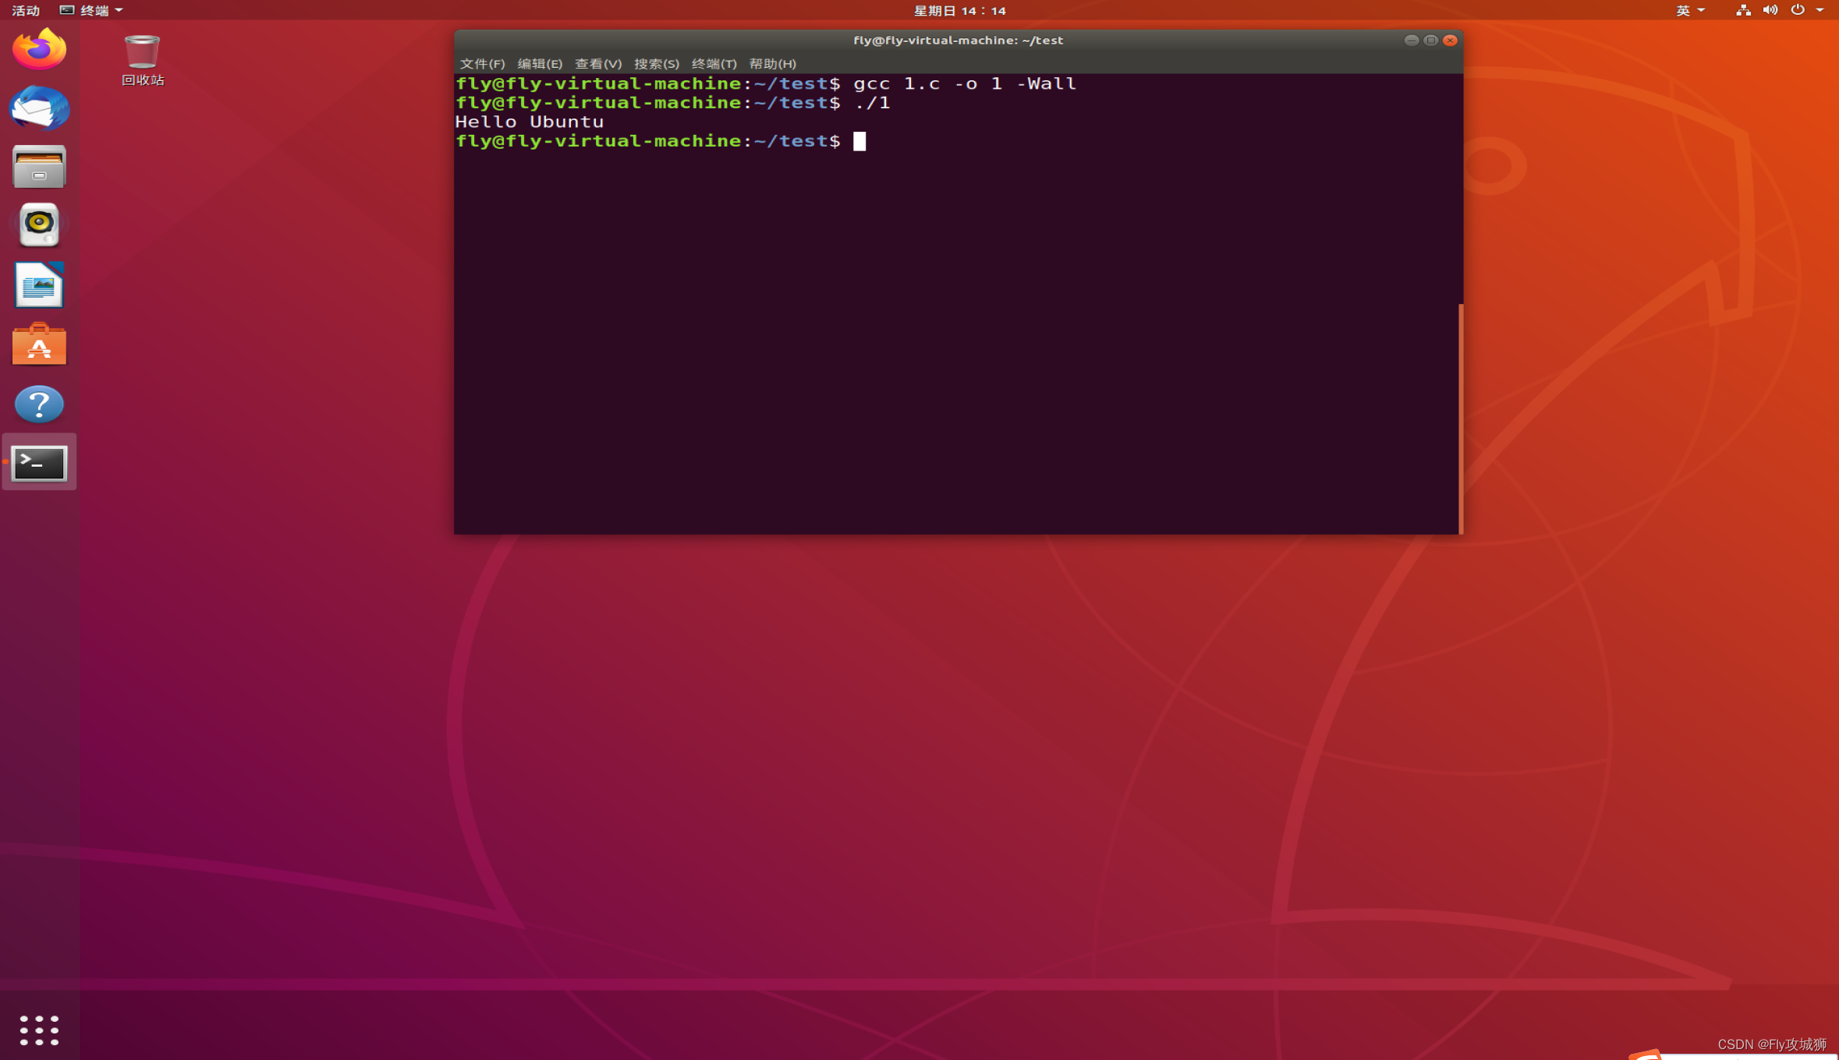
Task: Launch LibreOffice Writer from dock
Action: (39, 284)
